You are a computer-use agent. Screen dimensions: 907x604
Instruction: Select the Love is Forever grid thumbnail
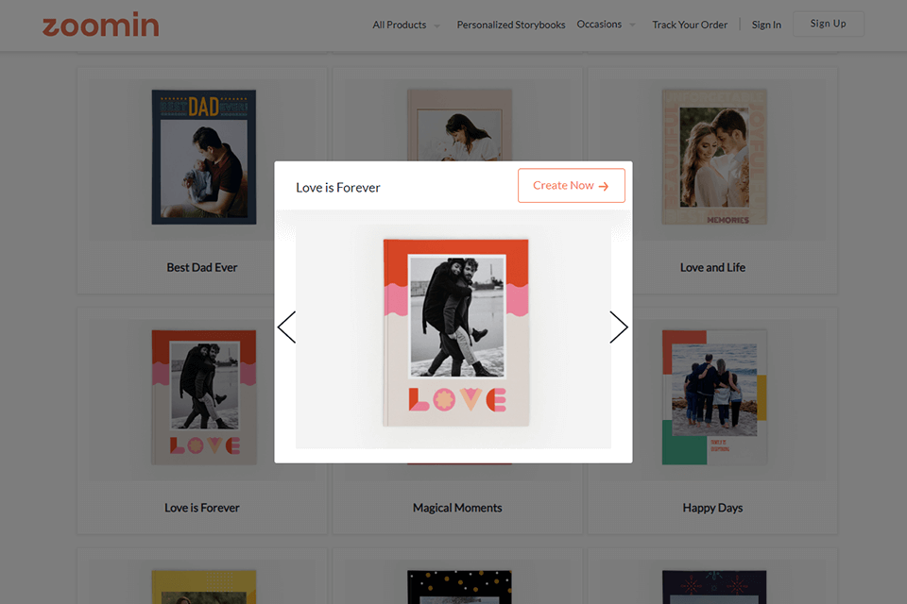[204, 397]
